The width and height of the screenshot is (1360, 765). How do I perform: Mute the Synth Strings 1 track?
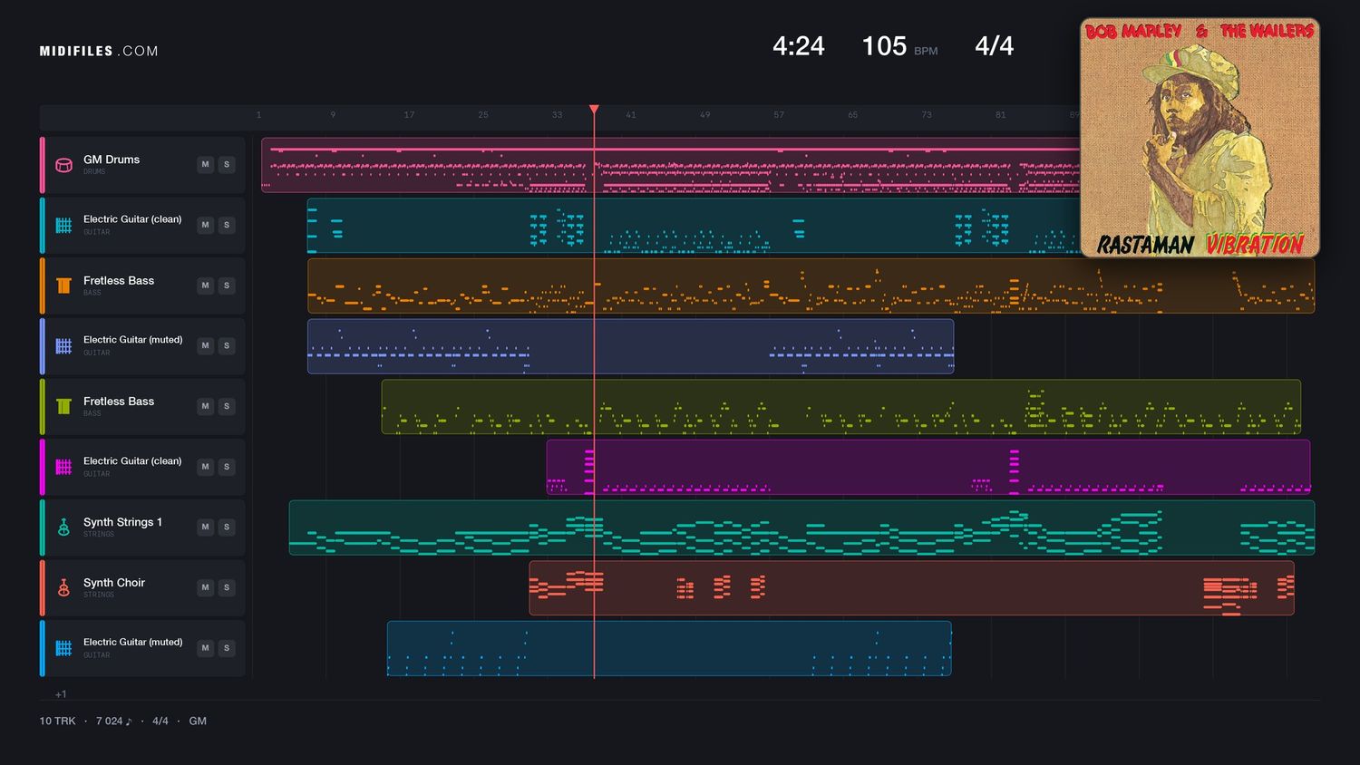206,527
